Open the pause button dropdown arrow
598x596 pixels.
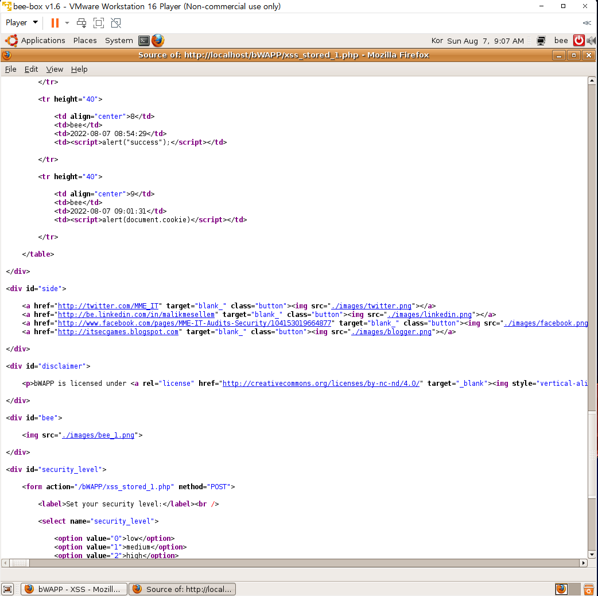(67, 23)
